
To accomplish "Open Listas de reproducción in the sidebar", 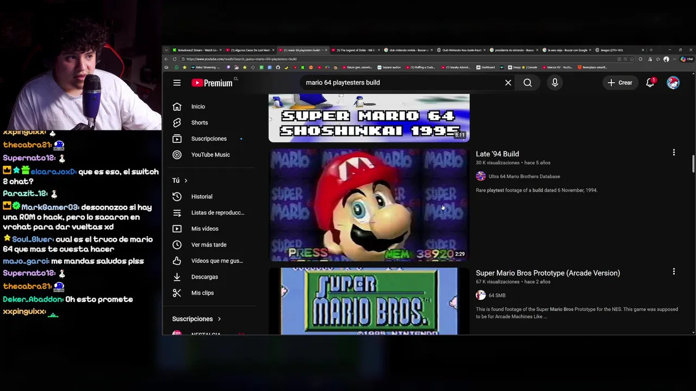I will 209,212.
